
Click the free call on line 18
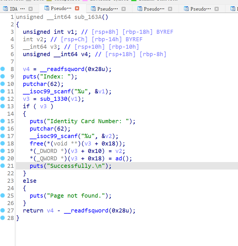tap(37, 143)
